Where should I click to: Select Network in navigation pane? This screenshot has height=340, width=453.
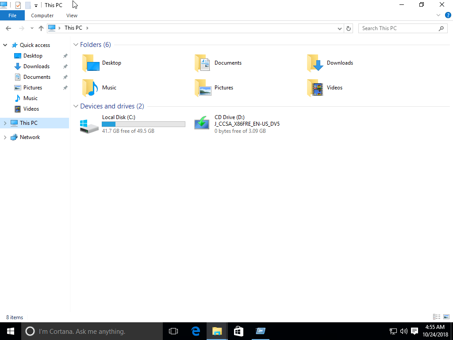point(30,137)
